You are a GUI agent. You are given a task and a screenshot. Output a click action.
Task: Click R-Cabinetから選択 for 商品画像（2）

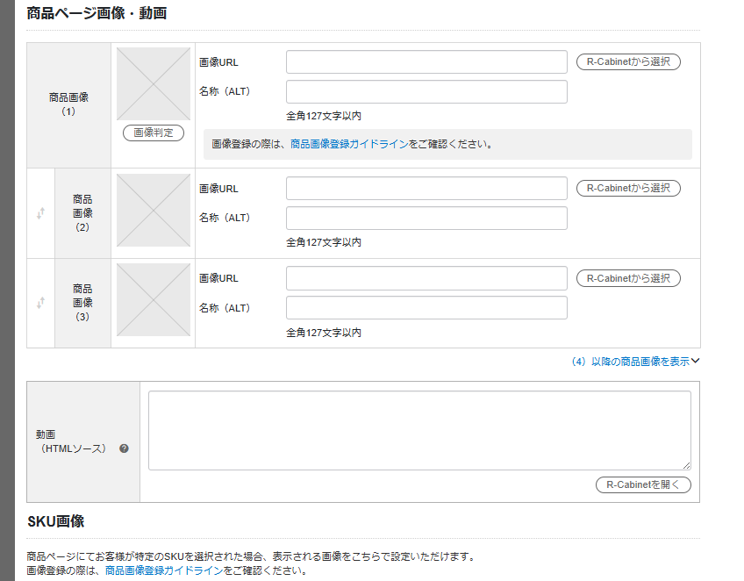click(628, 188)
